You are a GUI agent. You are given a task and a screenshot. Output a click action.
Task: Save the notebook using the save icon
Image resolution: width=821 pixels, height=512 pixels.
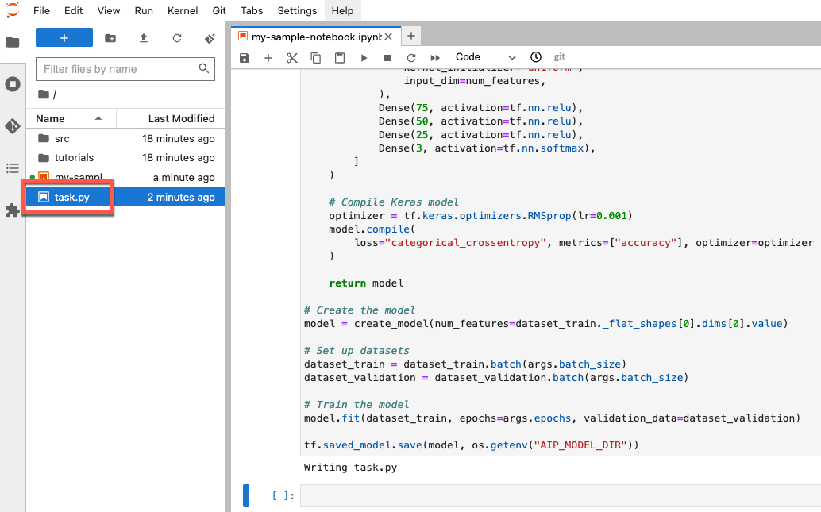pyautogui.click(x=245, y=57)
